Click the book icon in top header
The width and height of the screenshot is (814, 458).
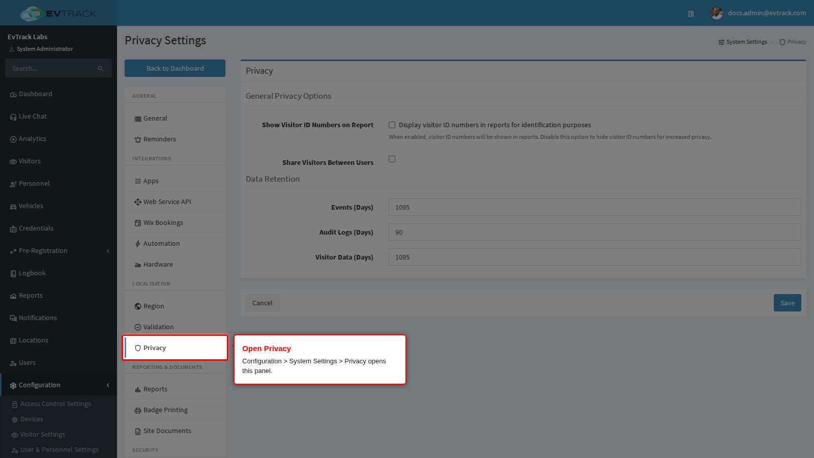click(x=691, y=14)
